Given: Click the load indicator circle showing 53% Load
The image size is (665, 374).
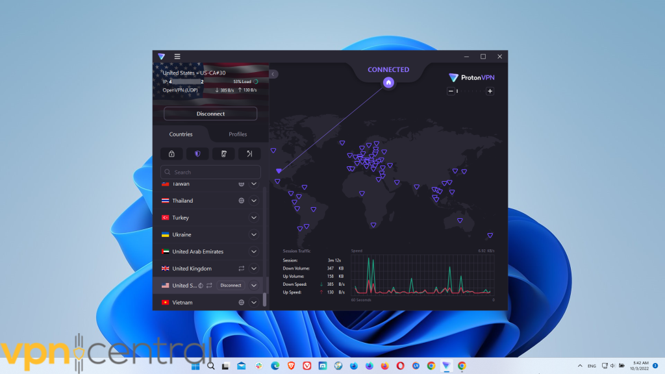Looking at the screenshot, I should (256, 81).
